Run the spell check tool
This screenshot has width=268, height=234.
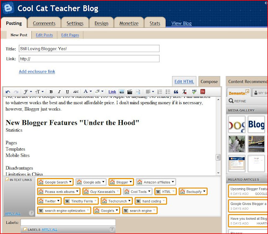[x=194, y=92]
